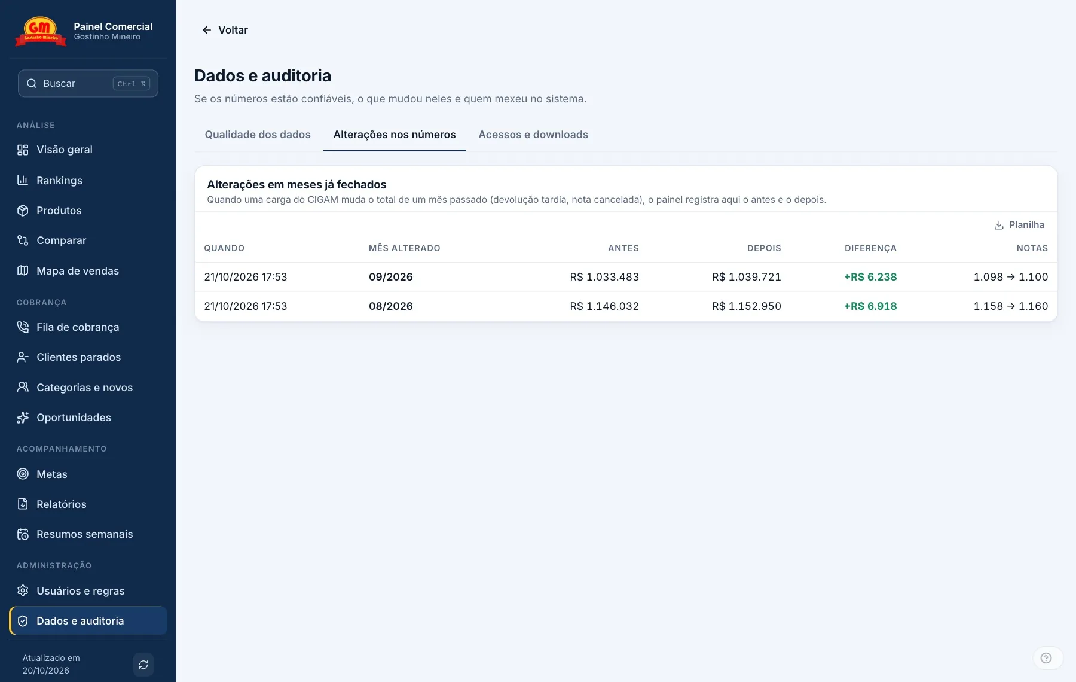The image size is (1076, 682).
Task: Click the Clientes parados person icon
Action: [23, 357]
